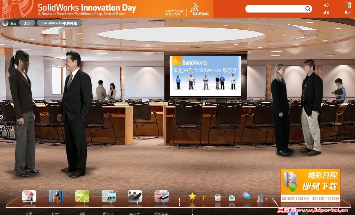355x215 pixels.
Task: Click the SolidWorks welcome display screen
Action: pos(205,76)
